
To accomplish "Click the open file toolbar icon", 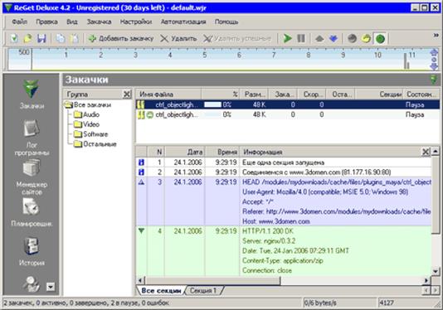I will click(27, 38).
